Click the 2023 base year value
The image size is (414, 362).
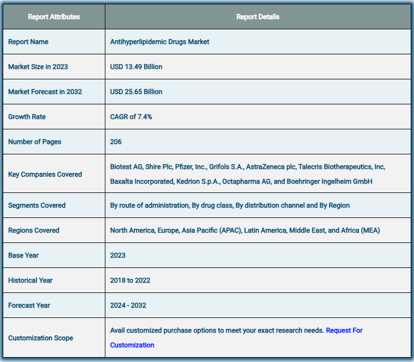tap(118, 255)
